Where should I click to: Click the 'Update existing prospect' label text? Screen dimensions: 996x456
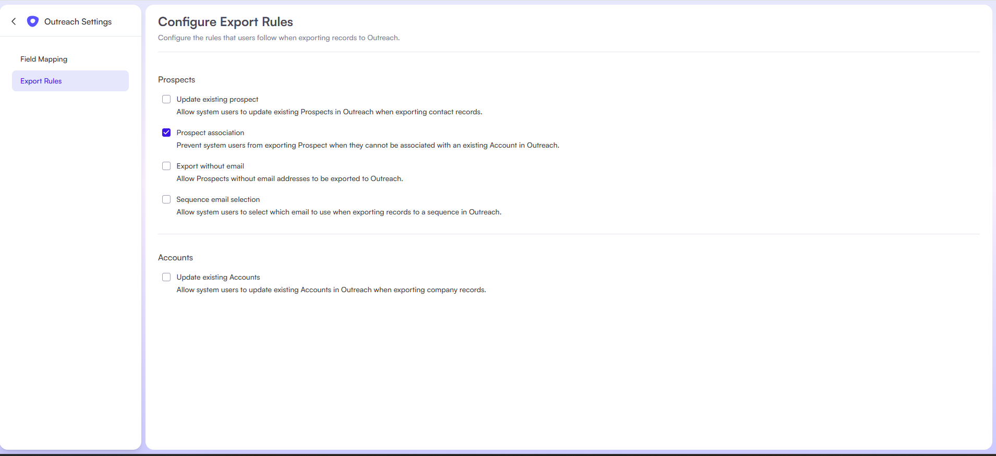217,99
